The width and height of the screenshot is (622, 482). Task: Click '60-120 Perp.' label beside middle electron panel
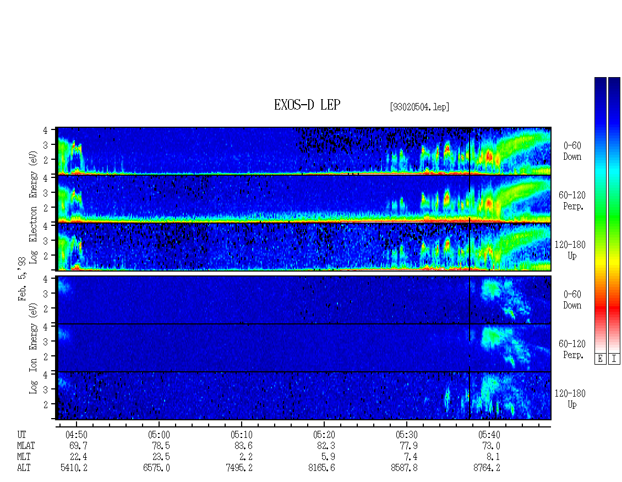click(x=572, y=201)
